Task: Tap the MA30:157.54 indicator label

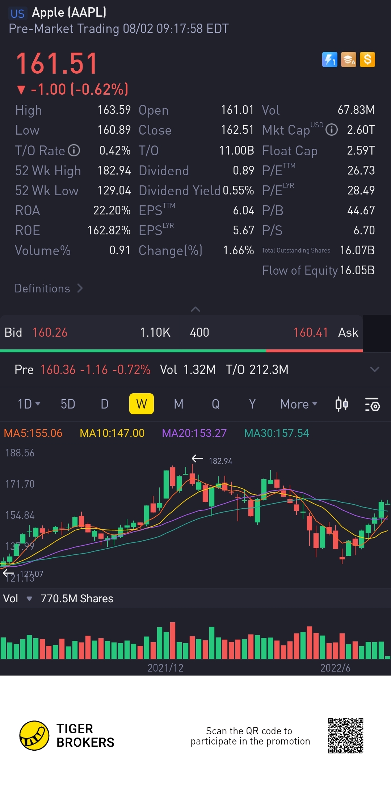Action: click(x=277, y=433)
